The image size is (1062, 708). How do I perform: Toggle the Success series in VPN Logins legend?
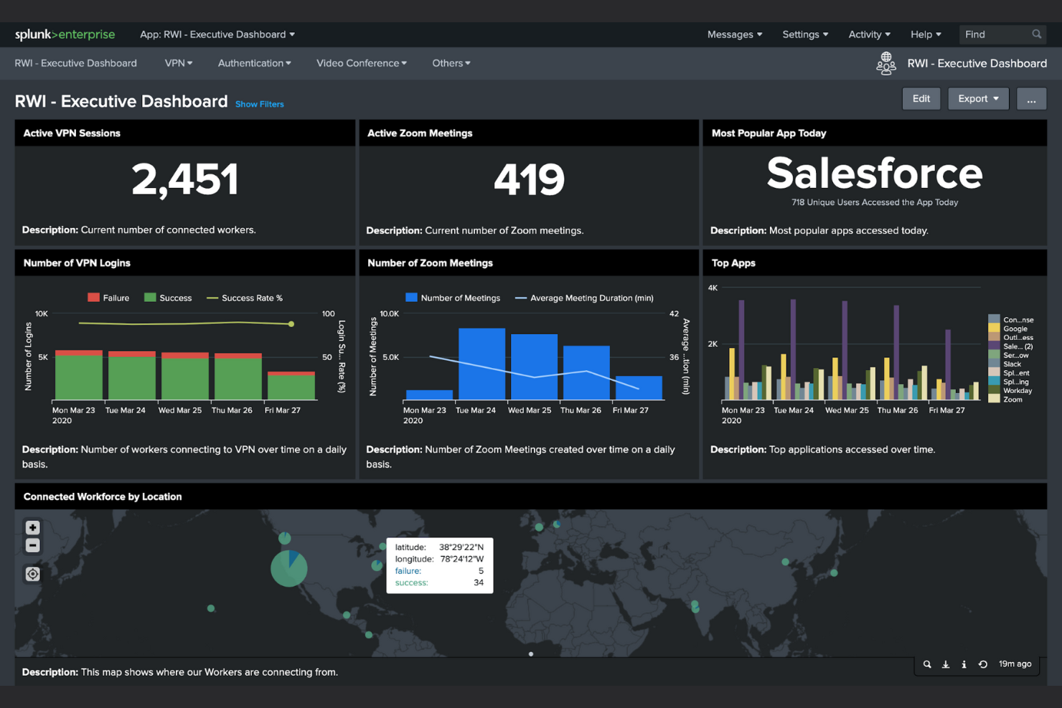168,297
